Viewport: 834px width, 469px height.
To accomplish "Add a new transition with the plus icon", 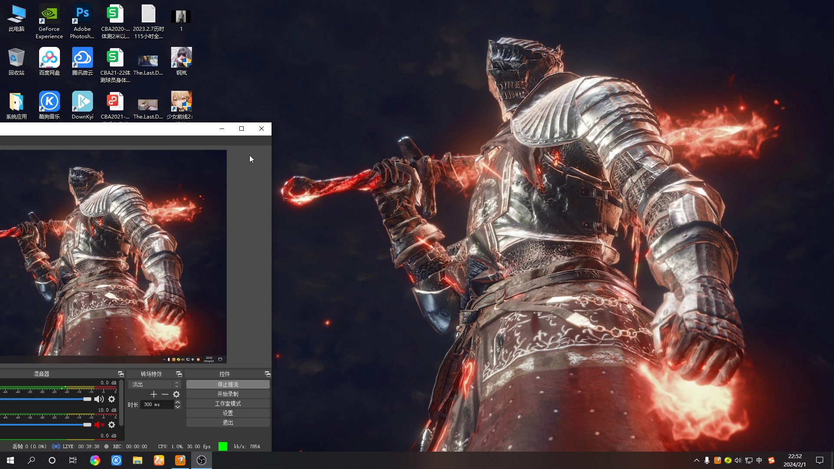I will coord(154,394).
